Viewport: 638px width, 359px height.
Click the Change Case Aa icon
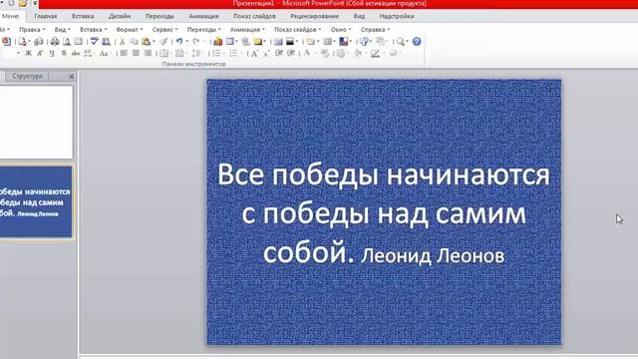coord(104,53)
